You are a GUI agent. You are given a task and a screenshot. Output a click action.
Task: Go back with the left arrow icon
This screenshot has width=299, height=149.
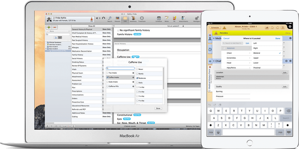pos(97,18)
